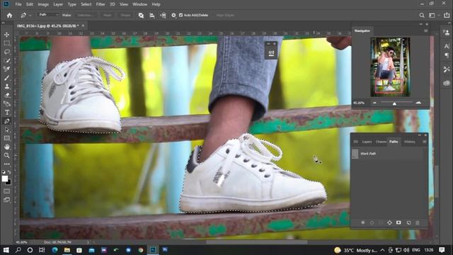Select the Paint Bucket tool
453x255 pixels.
click(7, 104)
